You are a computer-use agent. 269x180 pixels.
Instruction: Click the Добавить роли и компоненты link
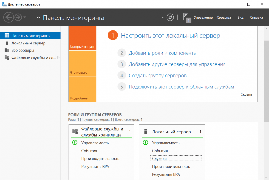coord(163,53)
